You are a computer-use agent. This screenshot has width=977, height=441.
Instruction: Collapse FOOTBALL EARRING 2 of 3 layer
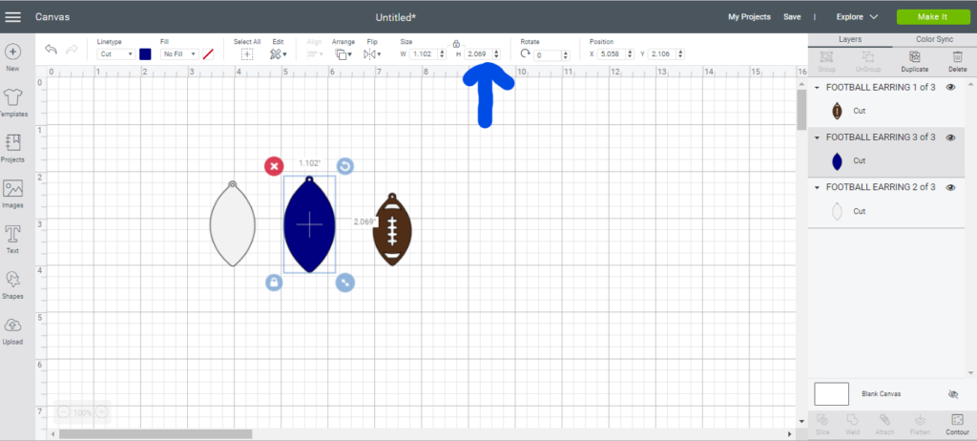click(x=817, y=188)
